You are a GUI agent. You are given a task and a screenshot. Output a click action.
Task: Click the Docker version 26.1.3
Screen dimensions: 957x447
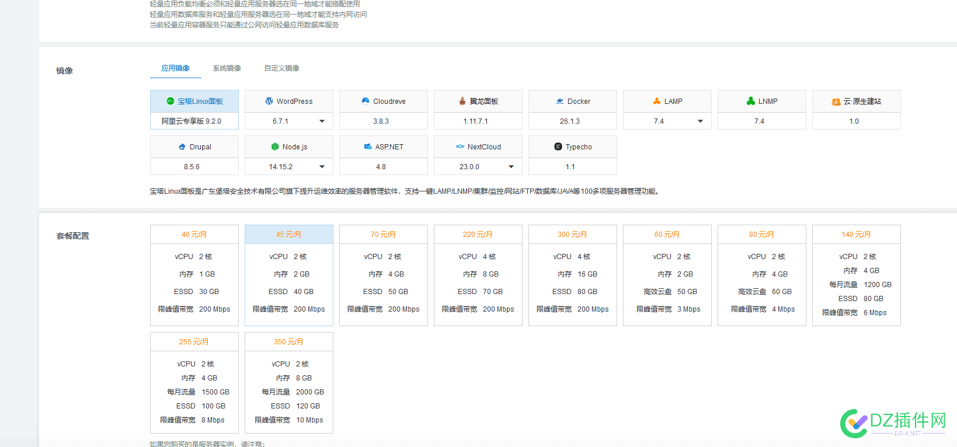pos(570,121)
